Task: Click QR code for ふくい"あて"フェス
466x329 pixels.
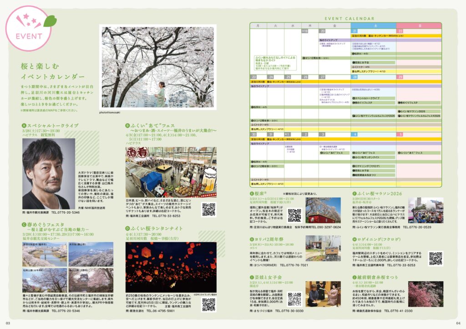Action: (208, 209)
